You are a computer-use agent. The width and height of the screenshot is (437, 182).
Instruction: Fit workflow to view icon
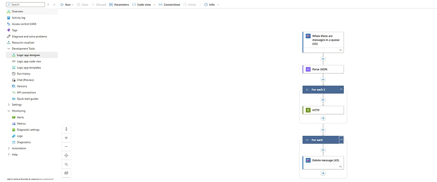point(66,156)
